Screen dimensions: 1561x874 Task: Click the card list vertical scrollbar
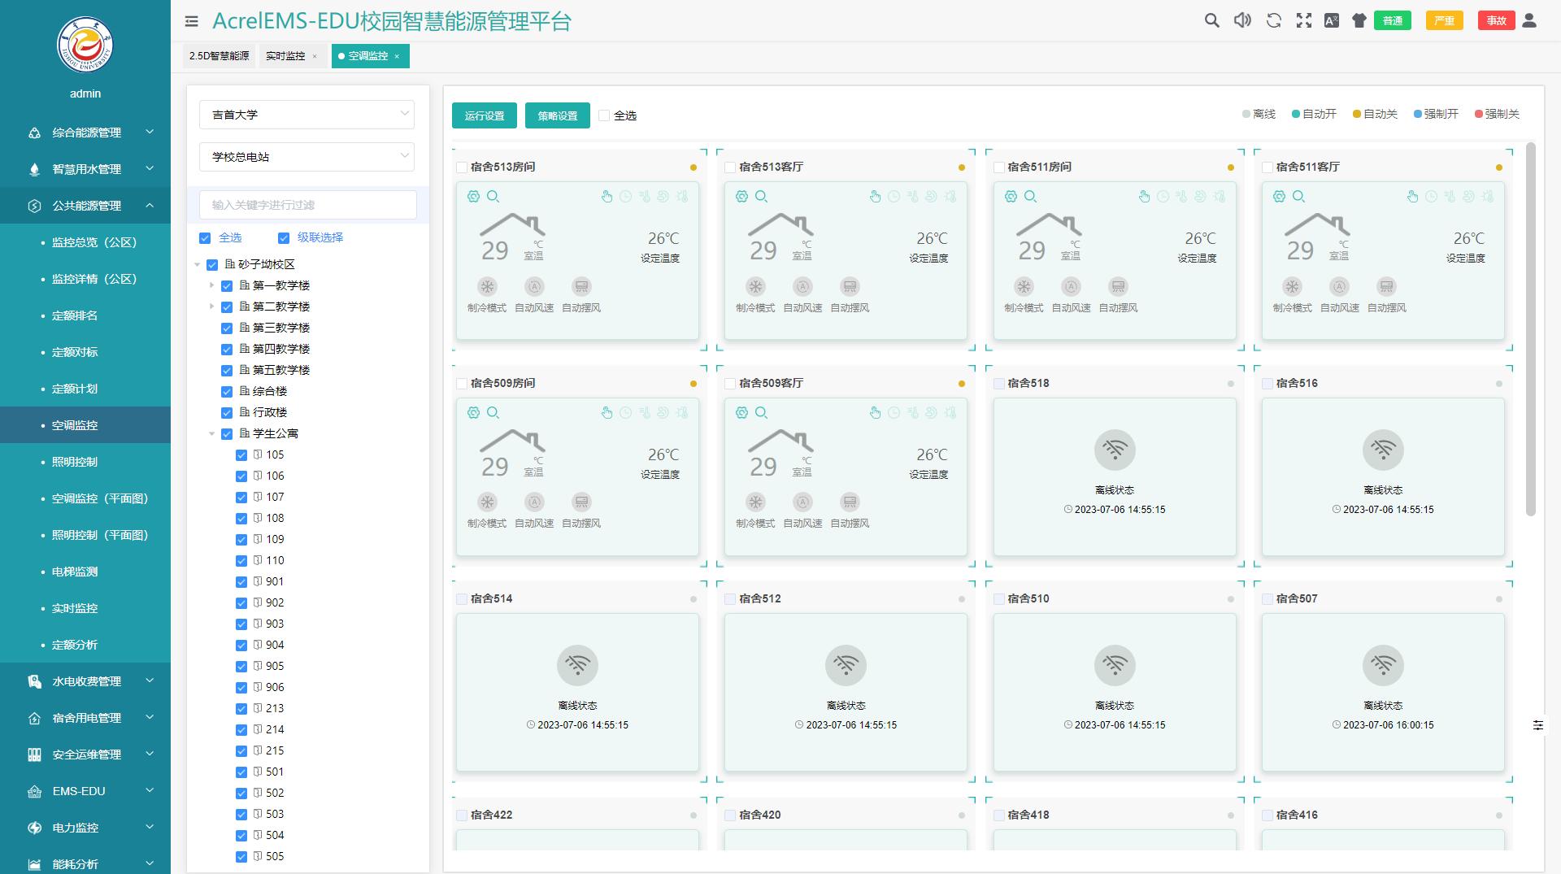tap(1531, 329)
